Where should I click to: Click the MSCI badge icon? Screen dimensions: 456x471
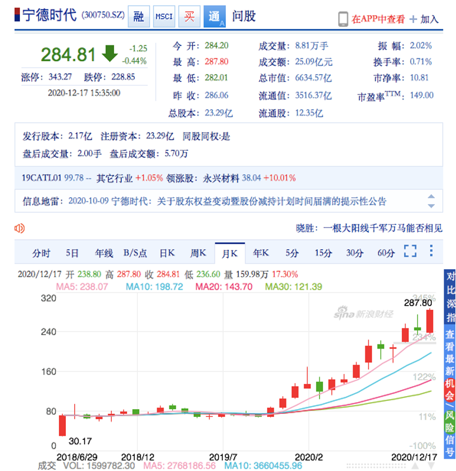coord(164,16)
